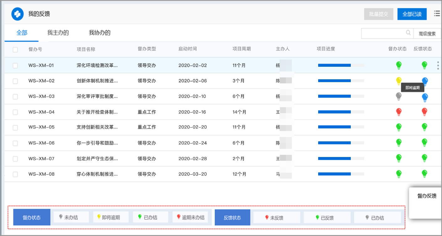Click the green 反馈状态 bulb for WS-XM-01

pos(424,65)
